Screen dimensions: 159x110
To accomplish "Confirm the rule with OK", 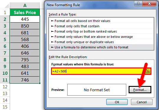I will coord(117,102).
